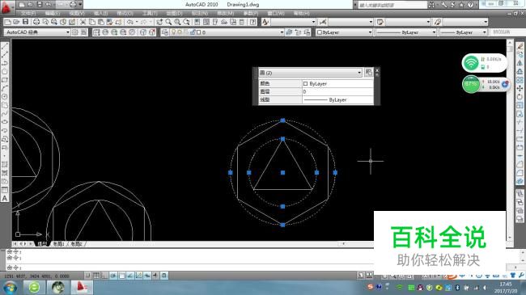Image resolution: width=526 pixels, height=295 pixels.
Task: Open the Layer Properties Manager icon
Action: 165,32
